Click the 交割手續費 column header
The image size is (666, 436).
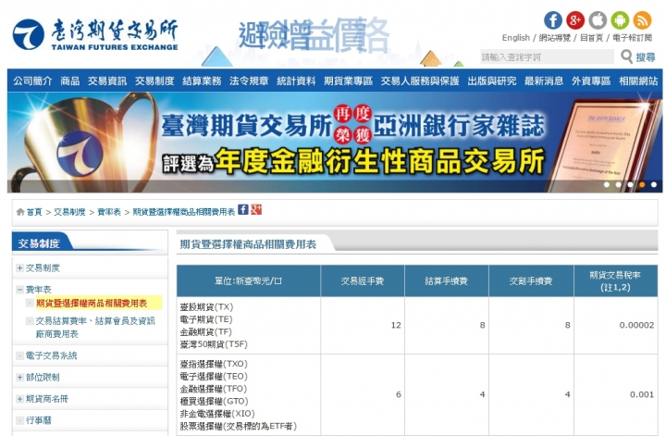coord(531,280)
